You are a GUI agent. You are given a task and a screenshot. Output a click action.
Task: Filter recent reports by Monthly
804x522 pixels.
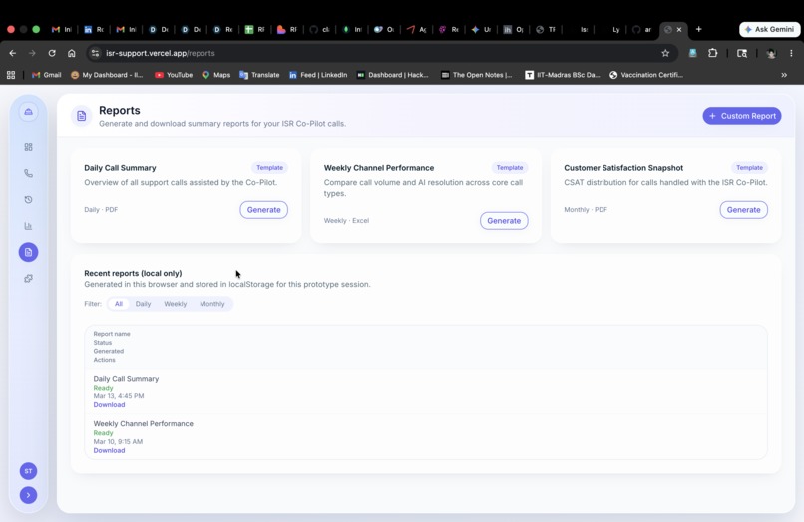pyautogui.click(x=212, y=304)
